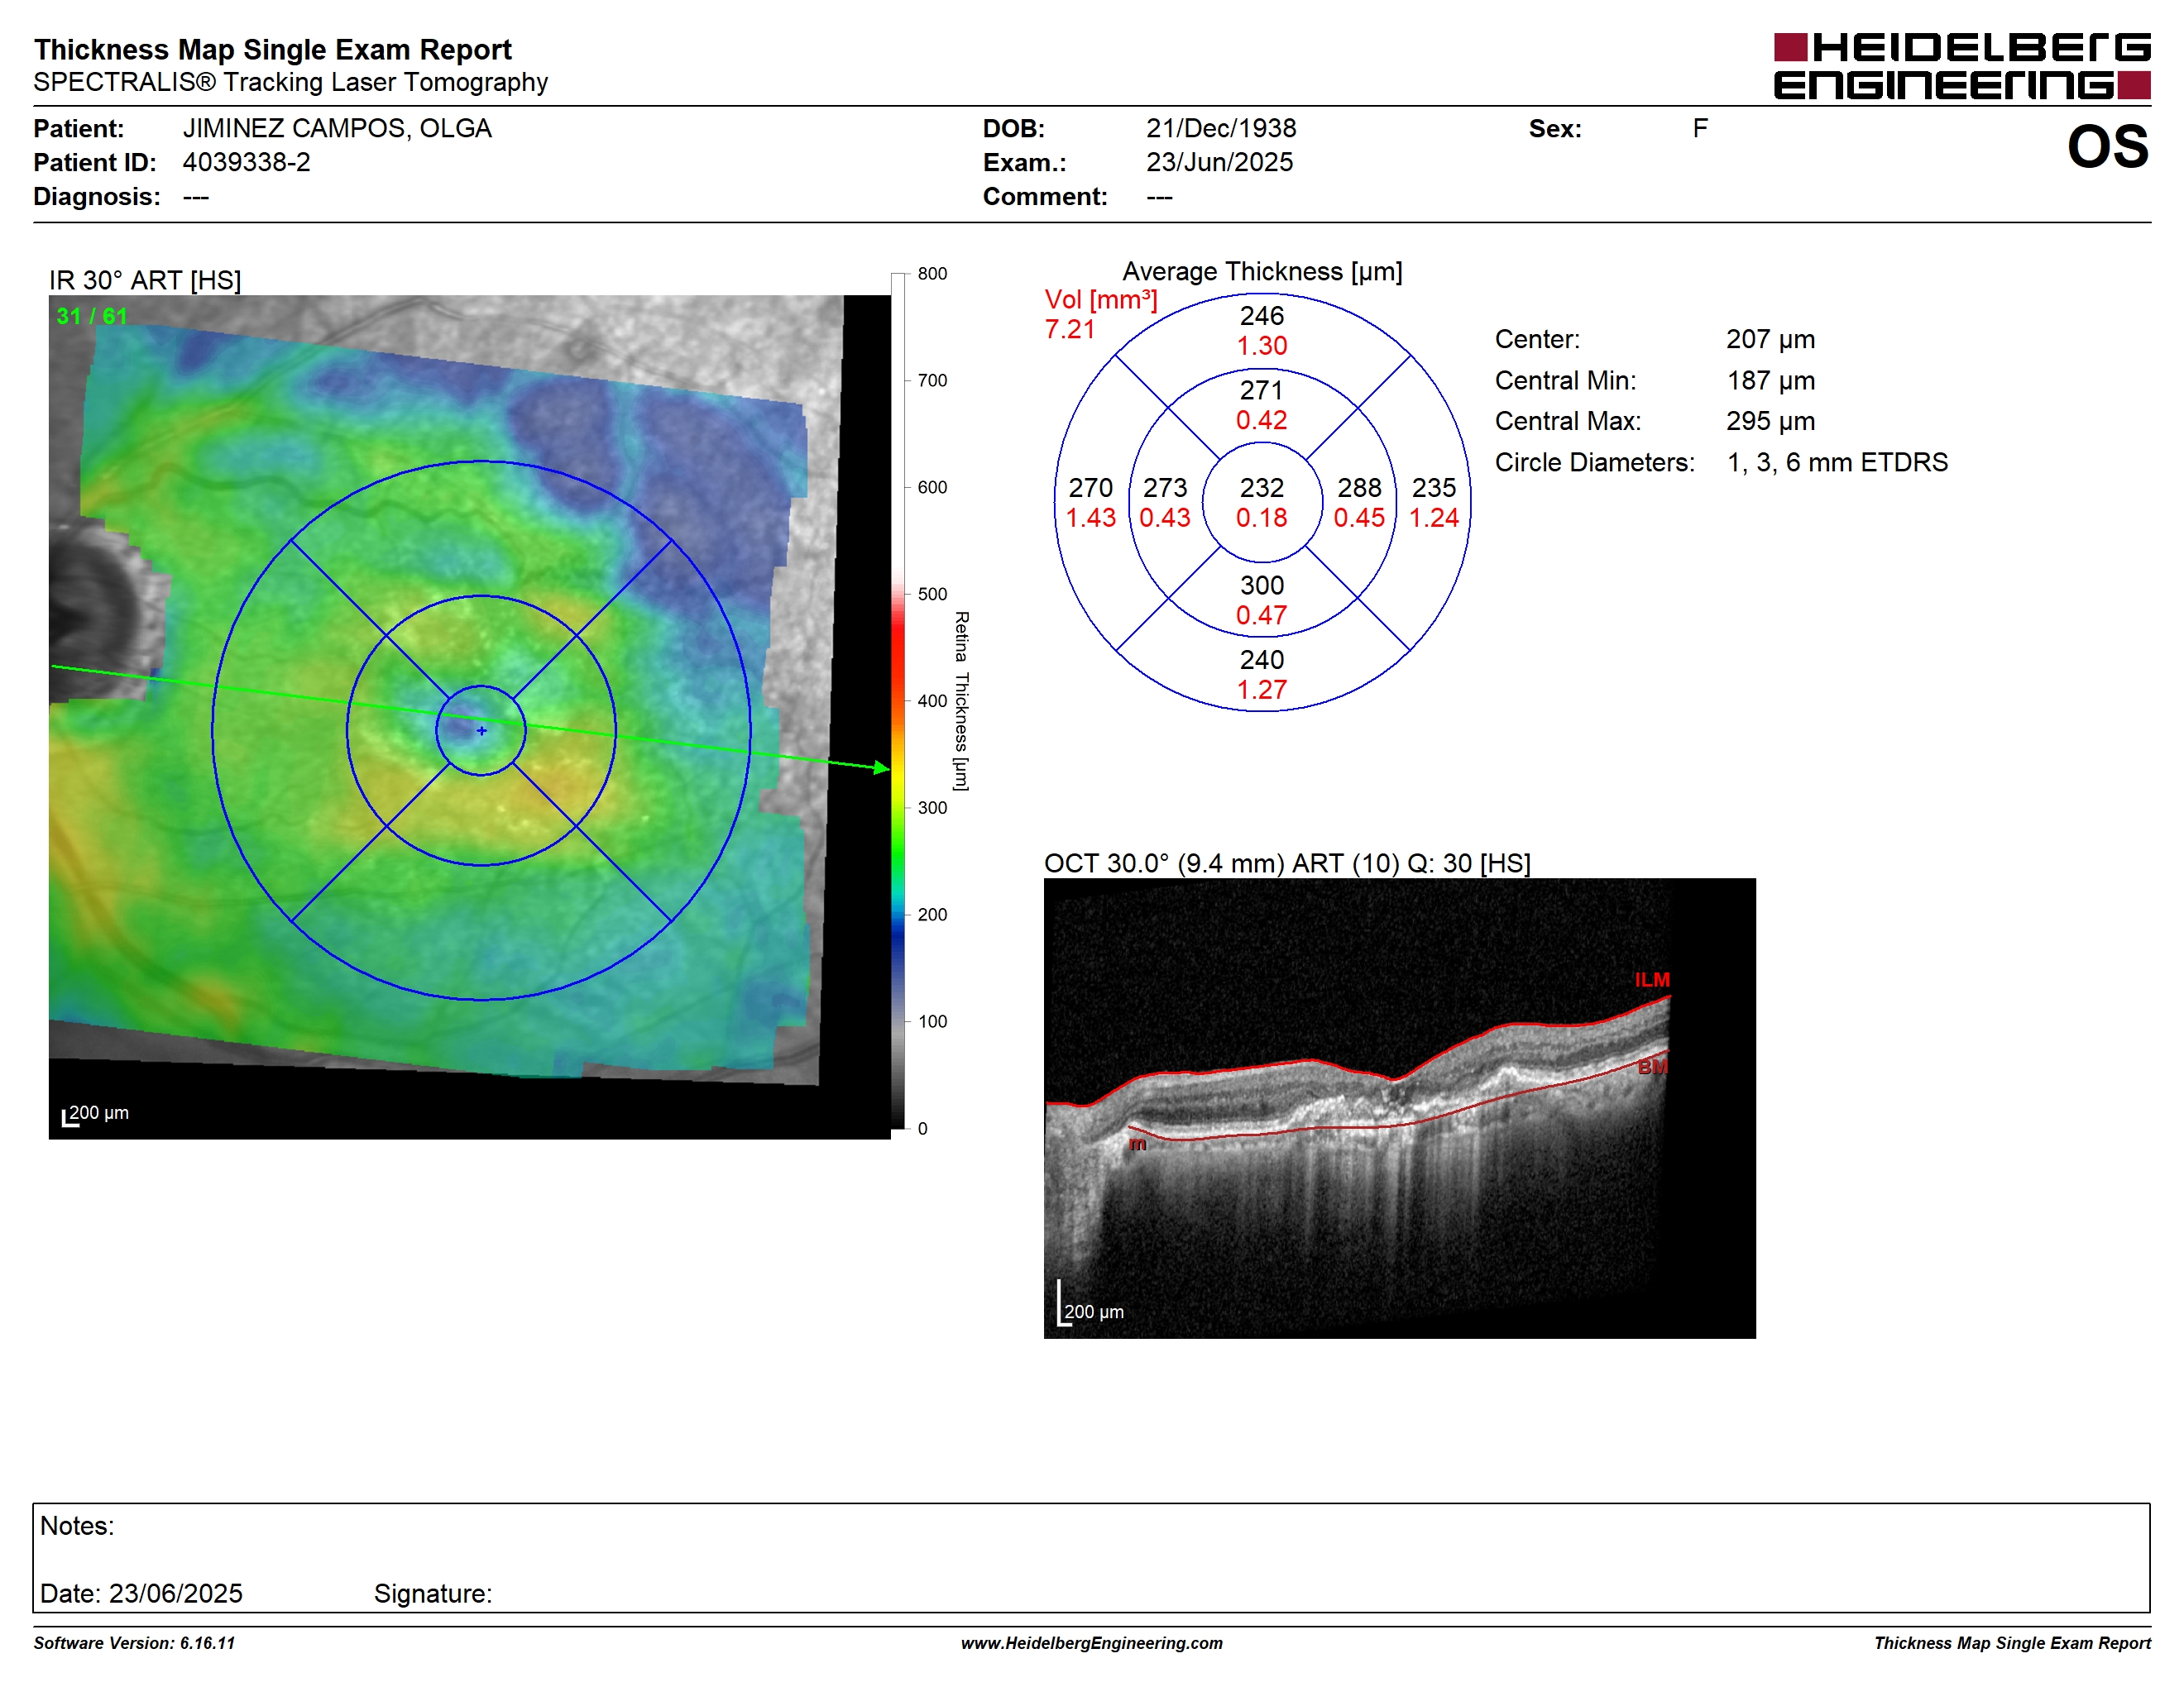Click the fundus image 200 µm scale
The image size is (2184, 1687).
[96, 1115]
